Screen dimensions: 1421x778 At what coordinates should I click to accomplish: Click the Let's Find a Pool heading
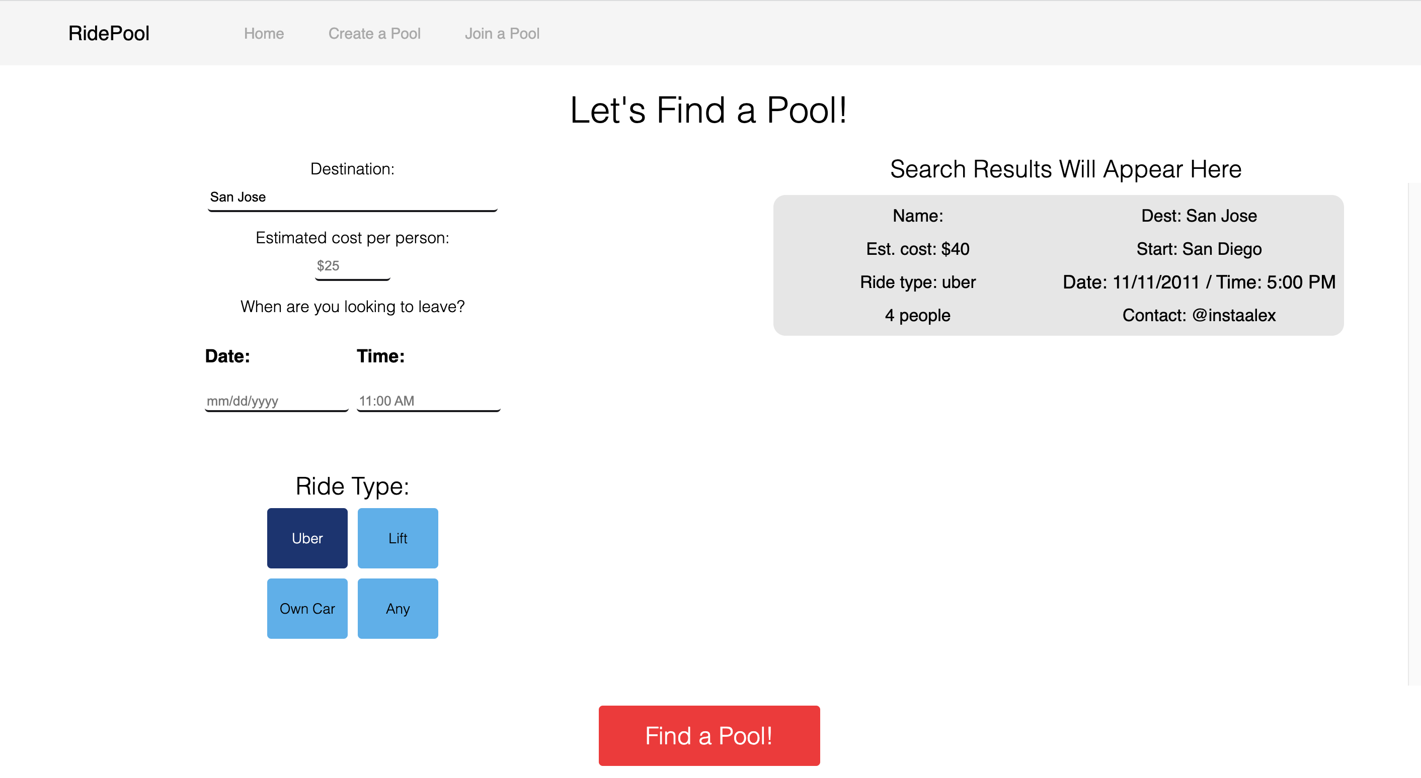708,110
